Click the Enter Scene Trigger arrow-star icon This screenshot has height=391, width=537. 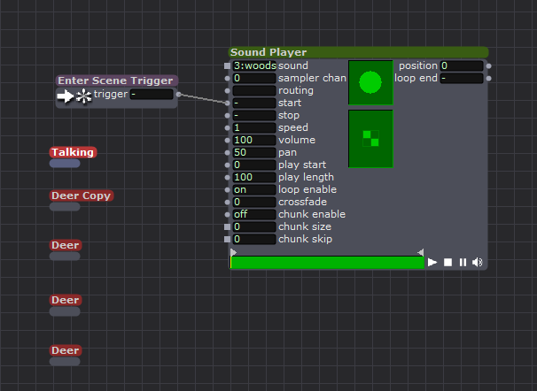(x=74, y=96)
